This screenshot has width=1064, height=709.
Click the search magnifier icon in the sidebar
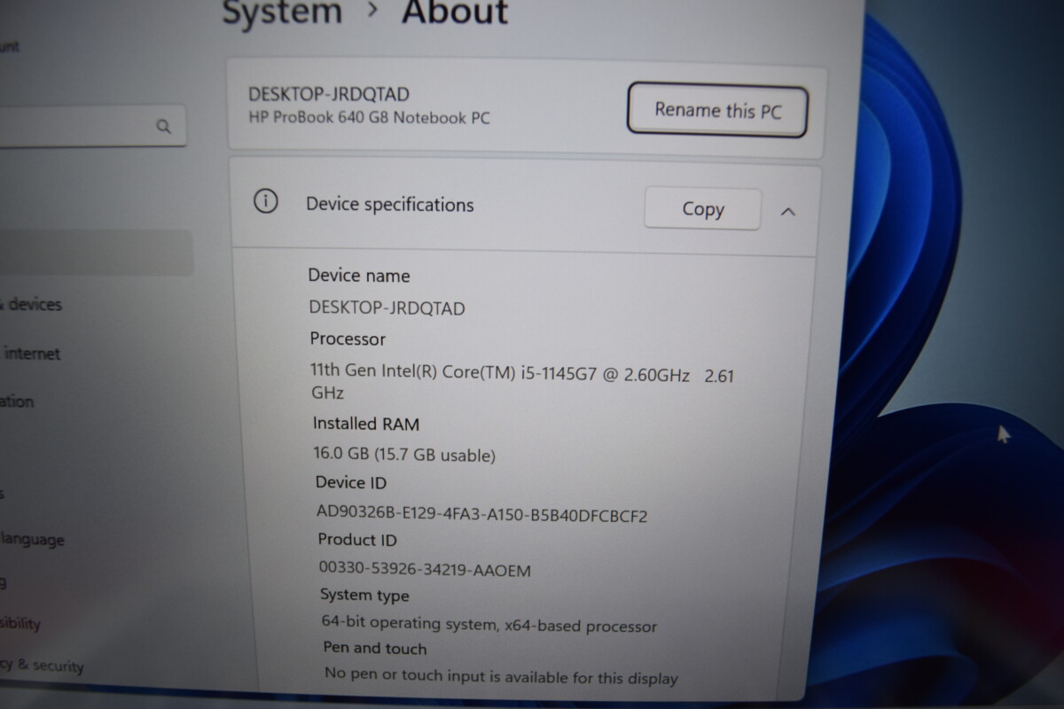click(163, 127)
